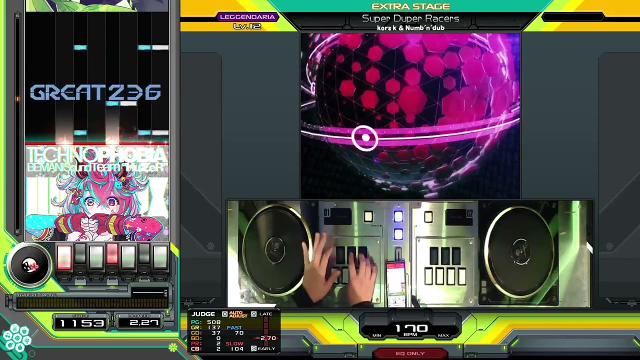Click the EQ ONLY button

(410, 353)
